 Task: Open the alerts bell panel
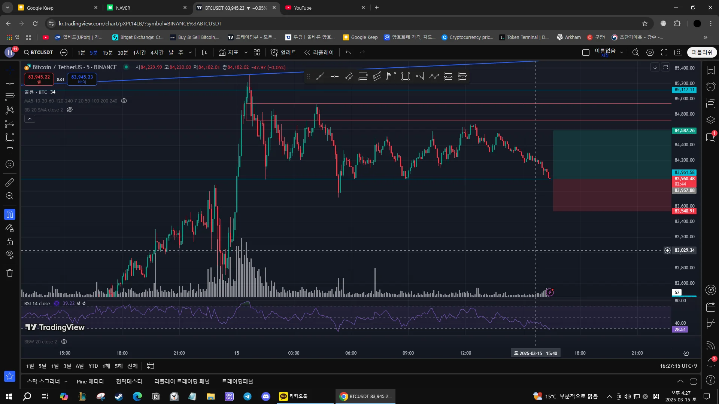tap(710, 362)
